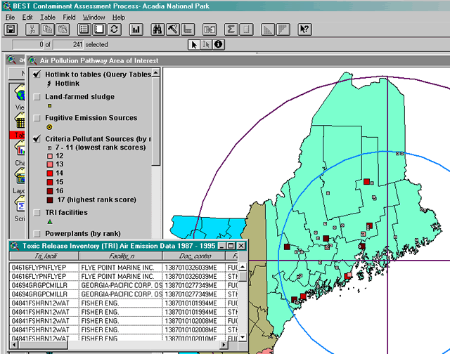The height and width of the screenshot is (354, 450).
Task: Click the 241 total records field
Action: pyautogui.click(x=68, y=45)
